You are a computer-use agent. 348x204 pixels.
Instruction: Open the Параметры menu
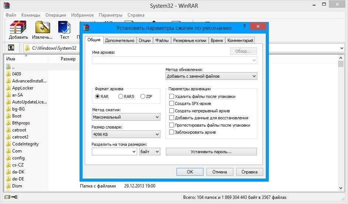tap(111, 15)
